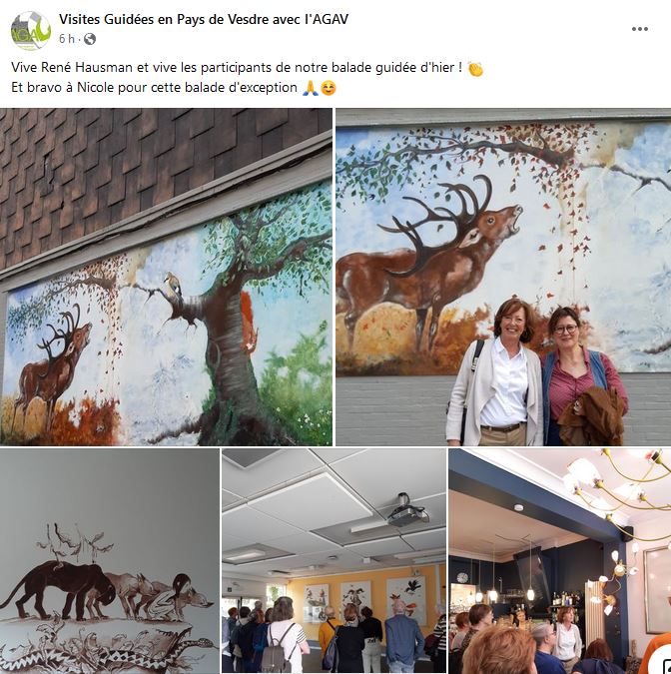Open the post via the 6 h timestamp
The height and width of the screenshot is (674, 671).
click(x=67, y=39)
